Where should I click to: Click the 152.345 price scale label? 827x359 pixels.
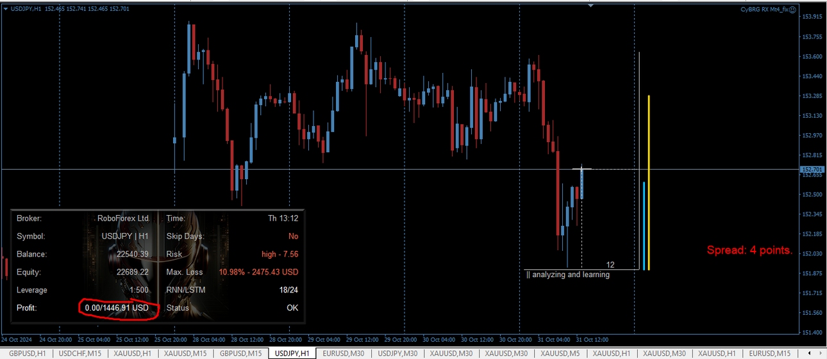tap(812, 214)
